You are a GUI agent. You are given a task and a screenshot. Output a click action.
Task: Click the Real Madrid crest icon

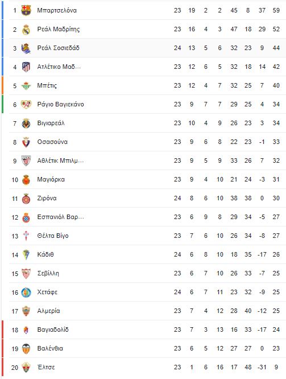26,30
